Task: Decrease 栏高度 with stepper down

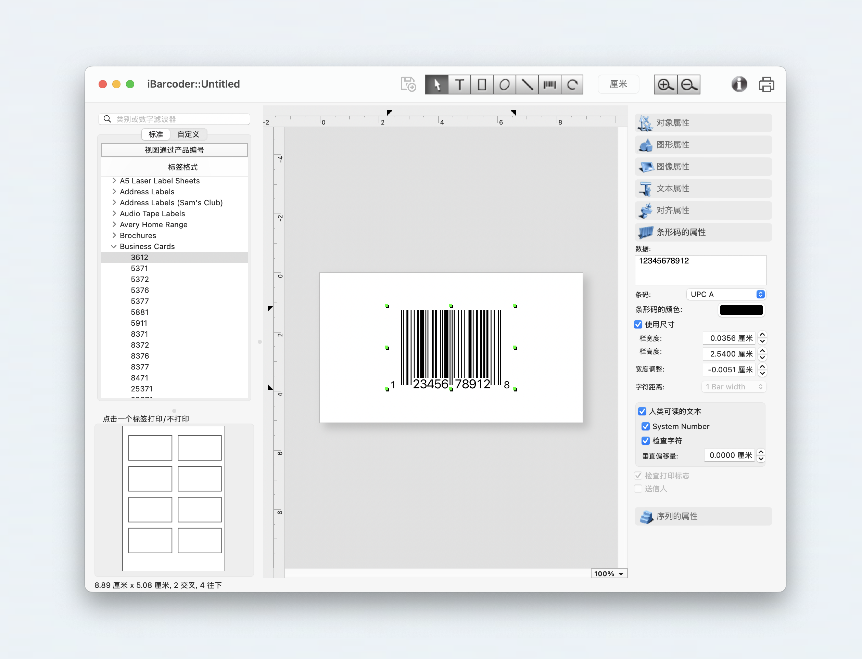Action: coord(762,357)
